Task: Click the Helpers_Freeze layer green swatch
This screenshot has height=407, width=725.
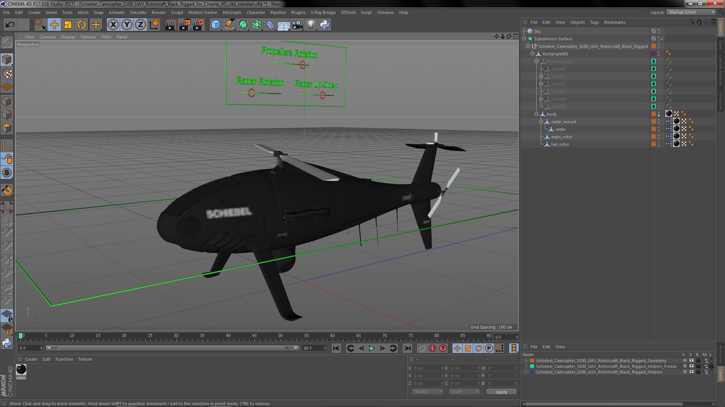Action: [532, 366]
